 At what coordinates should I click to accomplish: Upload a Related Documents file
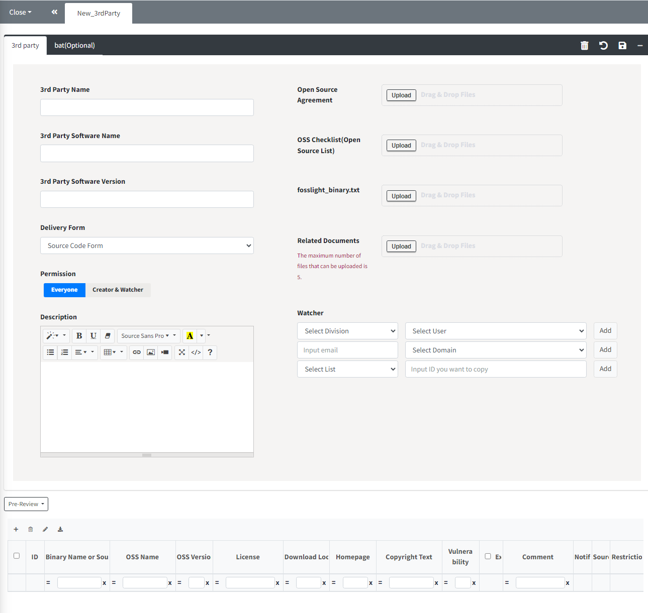tap(401, 246)
